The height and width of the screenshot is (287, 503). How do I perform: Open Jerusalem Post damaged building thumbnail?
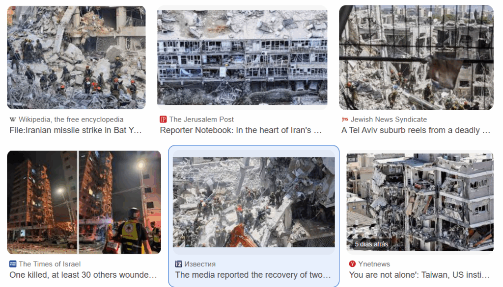(242, 57)
